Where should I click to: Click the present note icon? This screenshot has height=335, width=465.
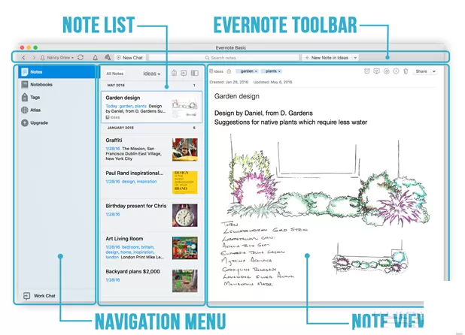377,71
